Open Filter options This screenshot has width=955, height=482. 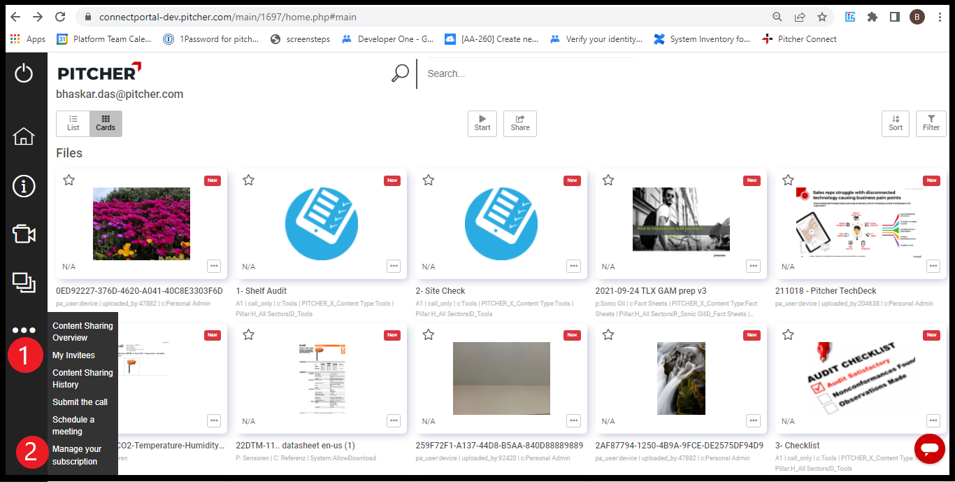931,123
